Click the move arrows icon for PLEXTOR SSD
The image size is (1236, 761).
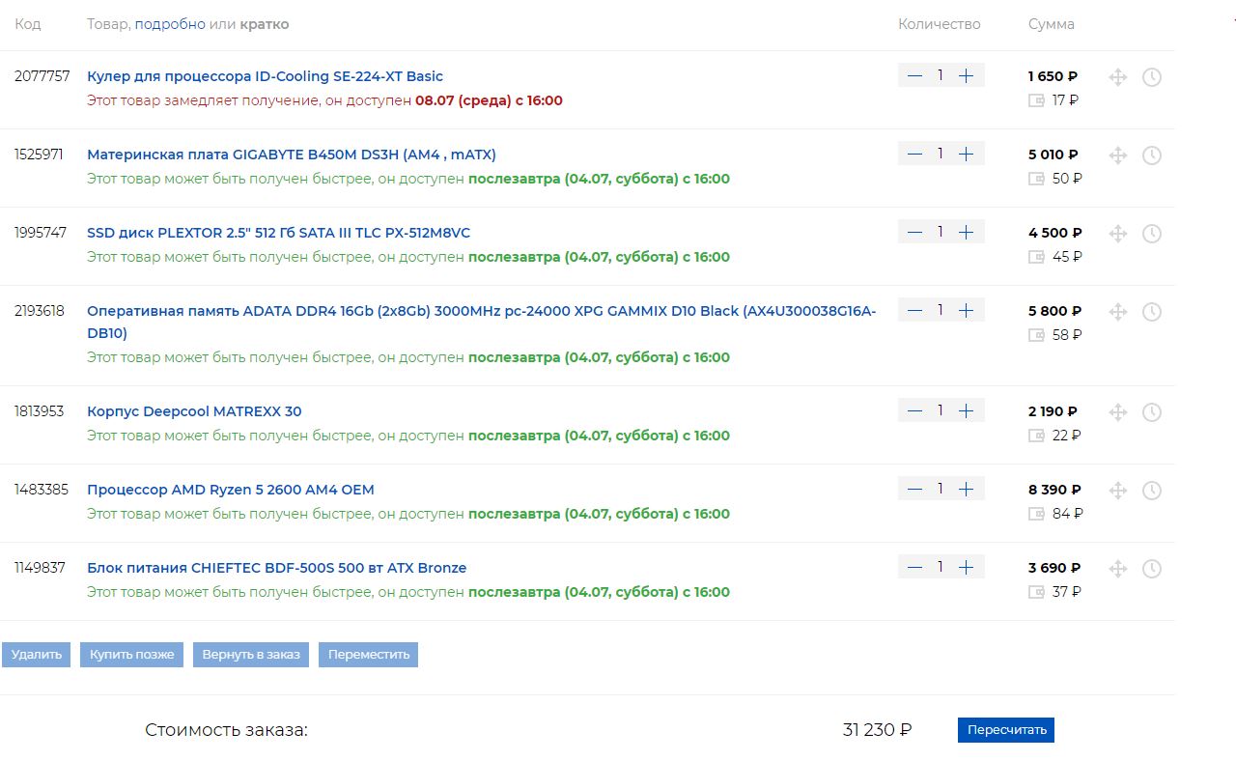point(1117,234)
